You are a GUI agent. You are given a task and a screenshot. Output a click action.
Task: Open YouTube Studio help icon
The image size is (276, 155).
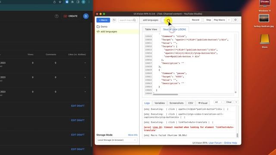click(56, 16)
